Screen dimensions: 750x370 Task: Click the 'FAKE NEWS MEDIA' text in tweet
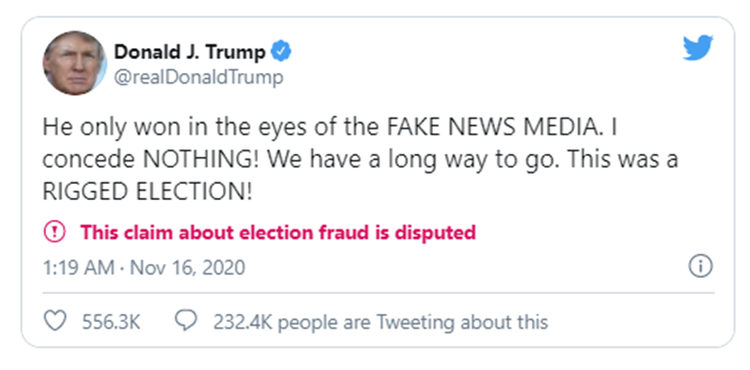pyautogui.click(x=491, y=128)
